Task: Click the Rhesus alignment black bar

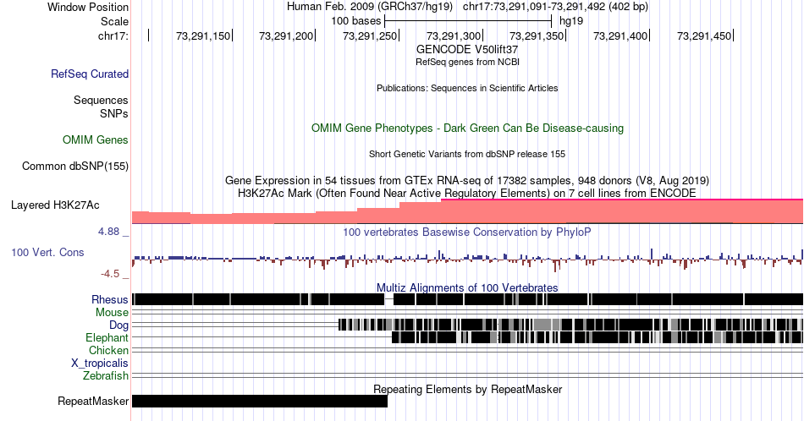Action: tap(468, 299)
